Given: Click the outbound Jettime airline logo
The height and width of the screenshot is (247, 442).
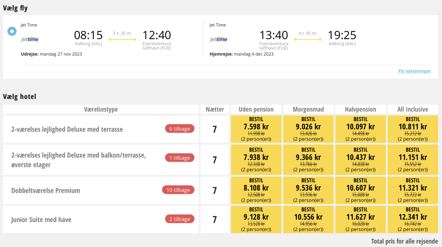Looking at the screenshot, I should click(x=30, y=39).
